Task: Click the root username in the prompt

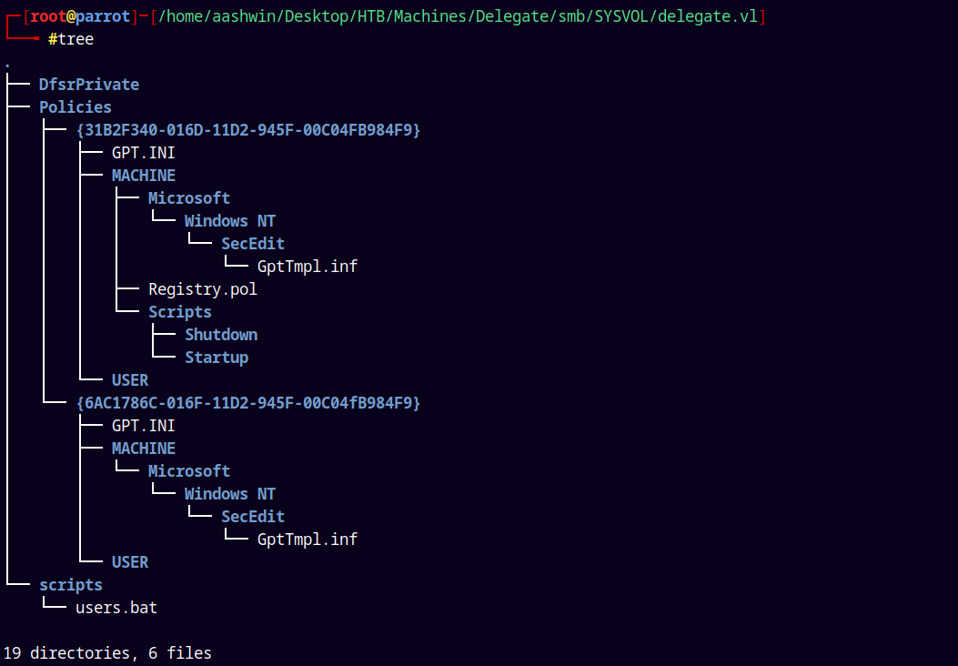Action: point(49,16)
